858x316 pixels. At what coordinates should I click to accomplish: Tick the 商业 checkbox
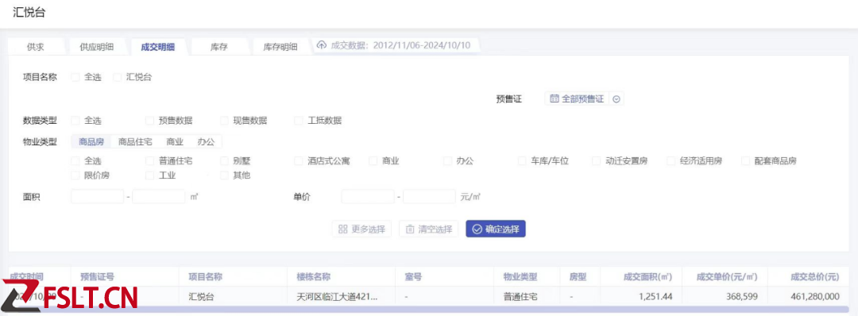click(x=373, y=160)
